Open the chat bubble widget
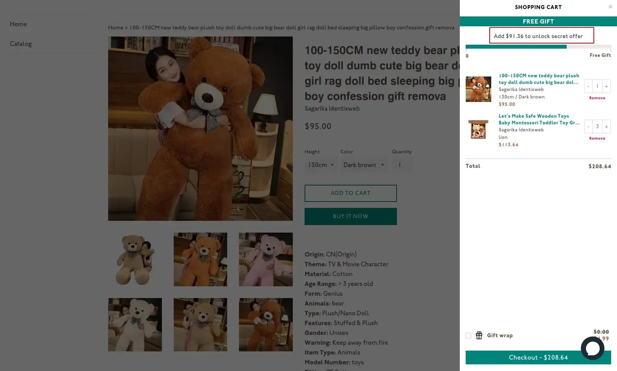Viewport: 617px width, 371px height. click(592, 348)
